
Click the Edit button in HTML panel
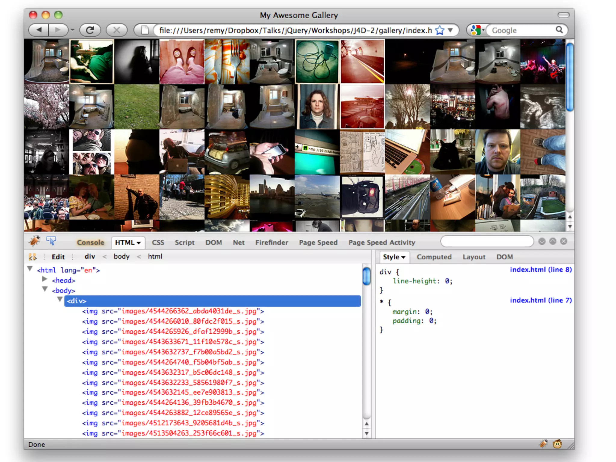pos(58,257)
